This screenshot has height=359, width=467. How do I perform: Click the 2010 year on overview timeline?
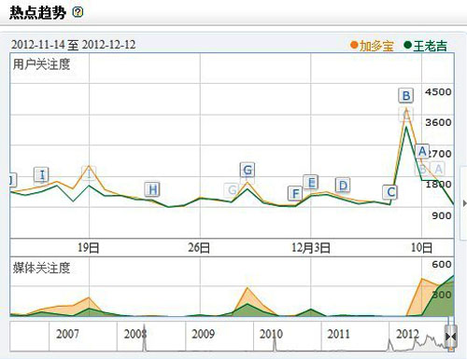tap(271, 334)
